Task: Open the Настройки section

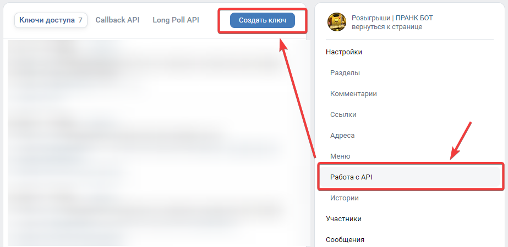Action: click(x=344, y=52)
